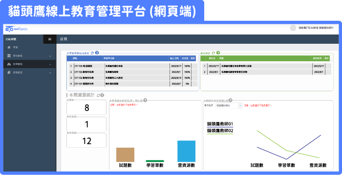Open help icon above the bar chart
This screenshot has width=342, height=175.
145,100
